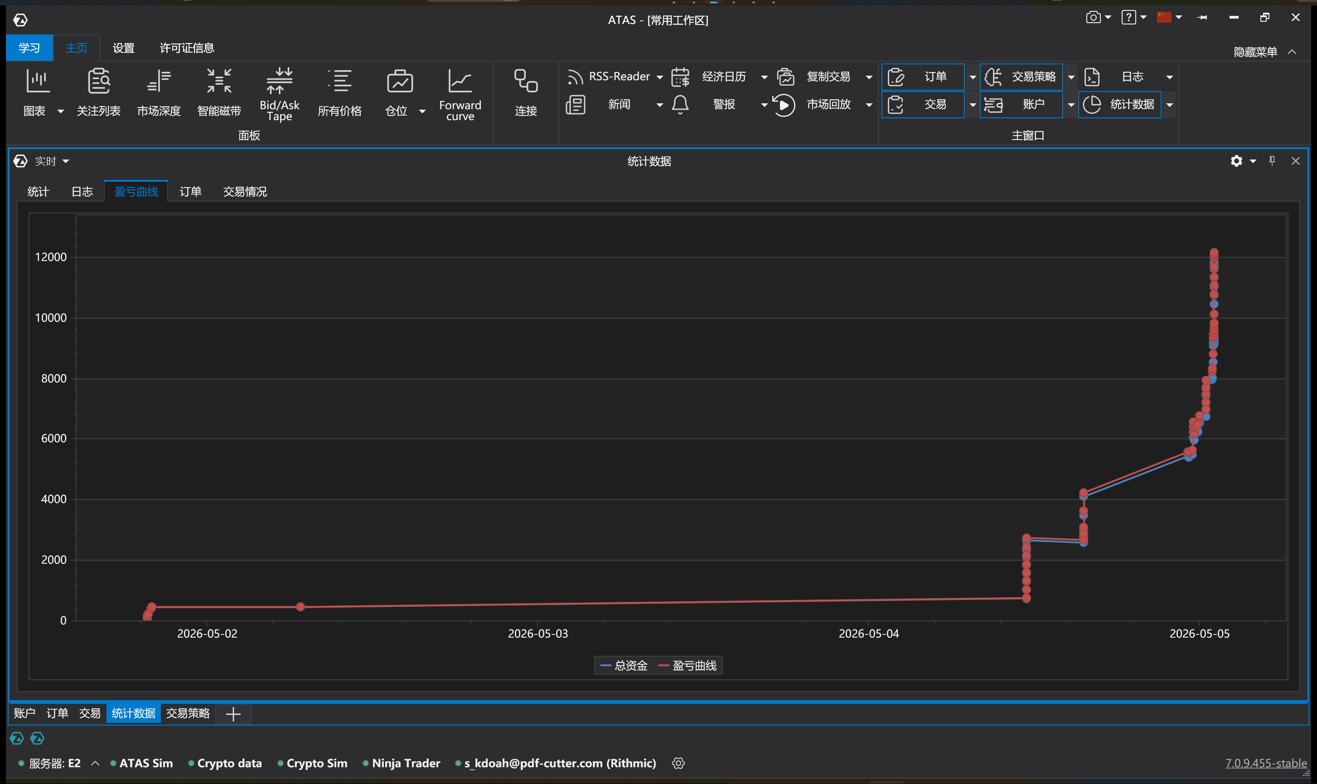This screenshot has height=784, width=1317.
Task: Open the RSS-Reader tool
Action: pos(609,77)
